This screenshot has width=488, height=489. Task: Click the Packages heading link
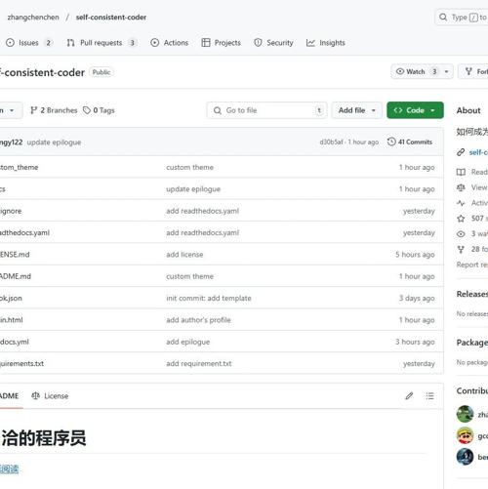point(472,343)
